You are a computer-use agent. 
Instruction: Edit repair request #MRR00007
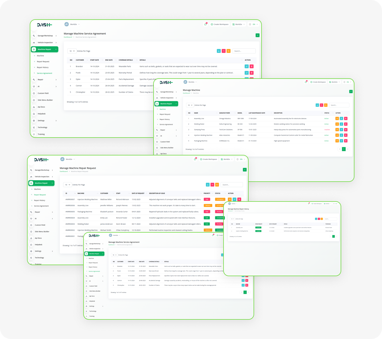point(235,199)
